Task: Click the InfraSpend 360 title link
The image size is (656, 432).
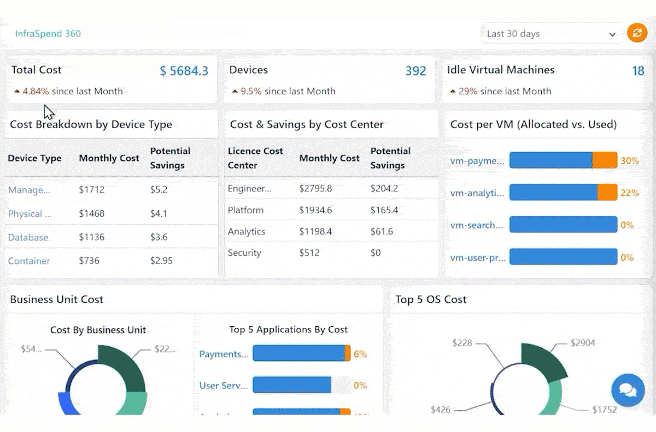Action: (x=48, y=34)
